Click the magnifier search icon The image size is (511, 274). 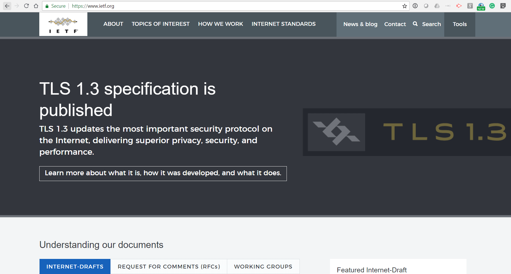pyautogui.click(x=415, y=24)
